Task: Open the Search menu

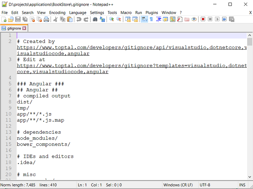Action: pyautogui.click(x=28, y=13)
